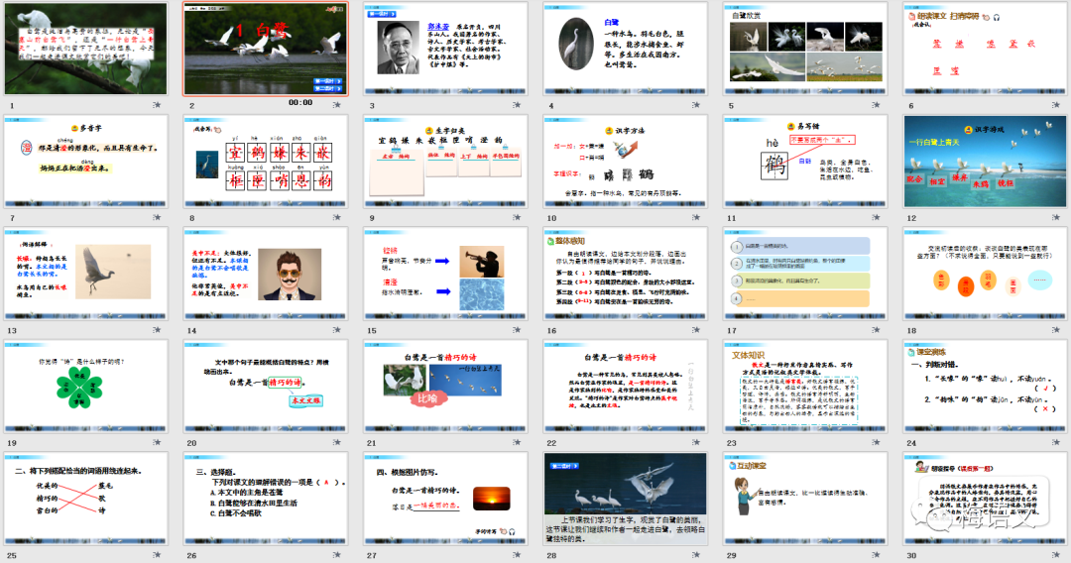Click the animation star icon under slide 11
Viewport: 1071px width, 563px height.
point(877,217)
